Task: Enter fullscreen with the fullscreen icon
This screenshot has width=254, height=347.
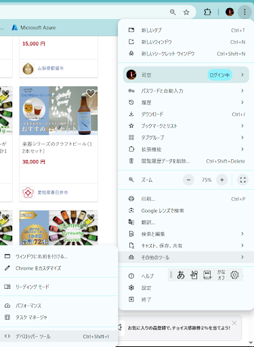Action: coord(242,180)
